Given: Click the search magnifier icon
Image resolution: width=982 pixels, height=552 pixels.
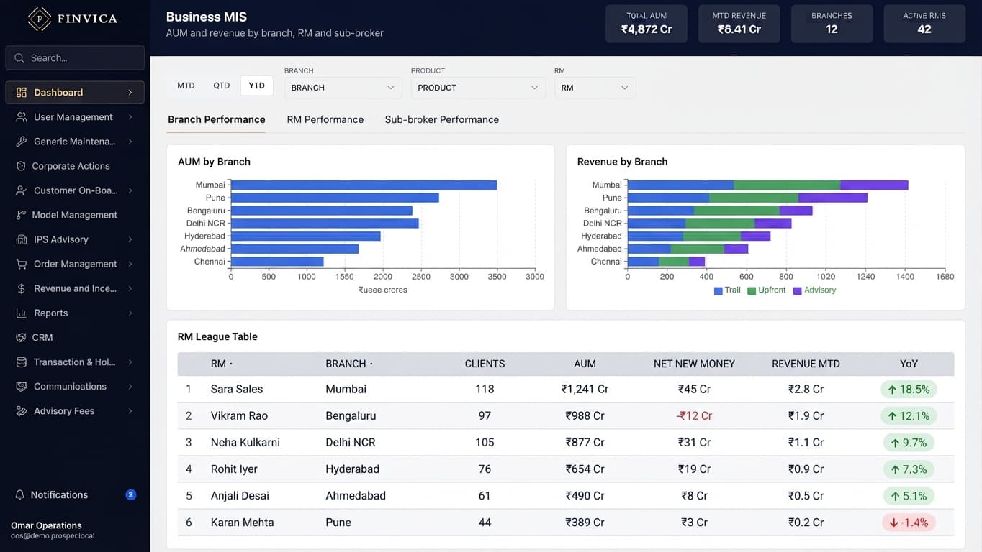Looking at the screenshot, I should coord(19,58).
